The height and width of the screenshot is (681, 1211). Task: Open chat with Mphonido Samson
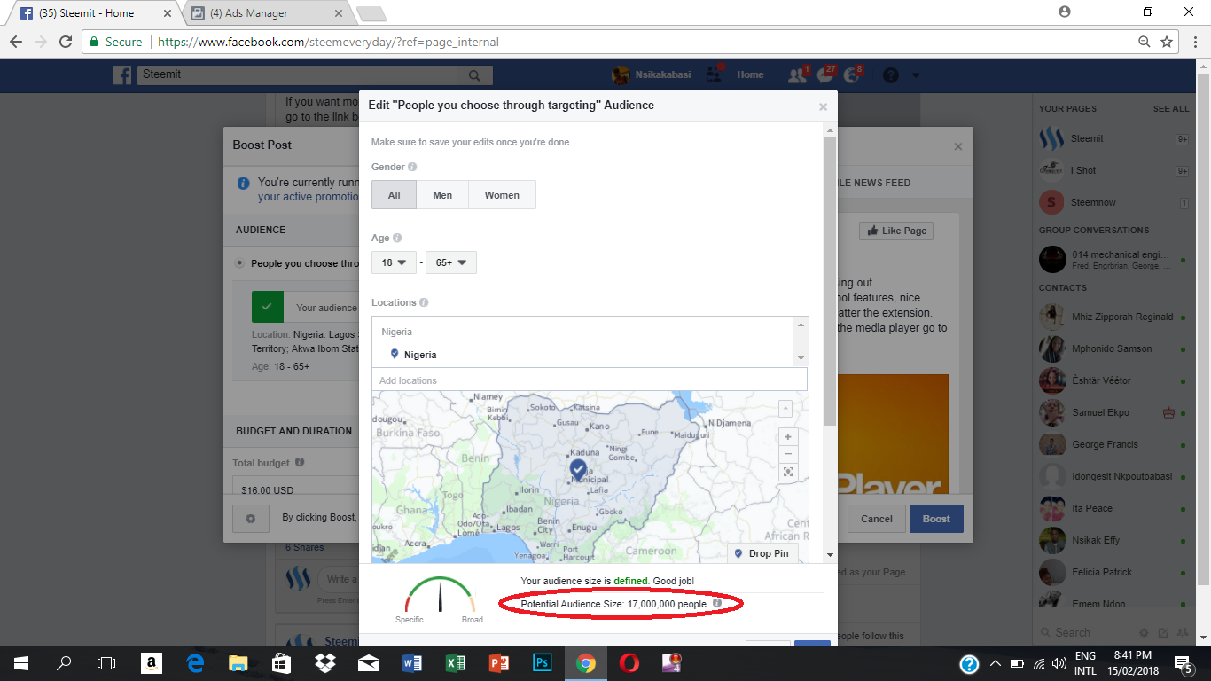(x=1114, y=348)
